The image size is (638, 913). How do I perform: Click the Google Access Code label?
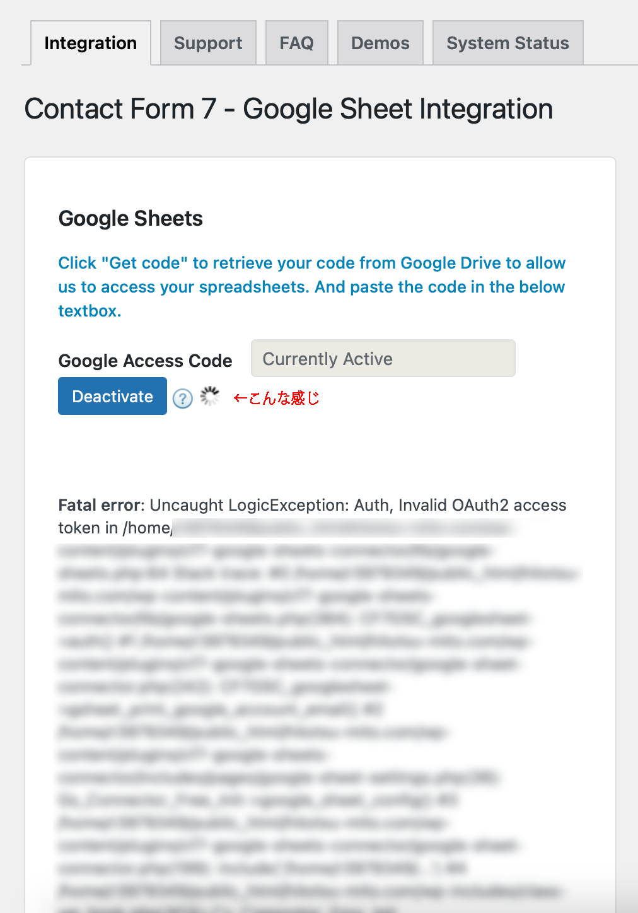pyautogui.click(x=145, y=361)
